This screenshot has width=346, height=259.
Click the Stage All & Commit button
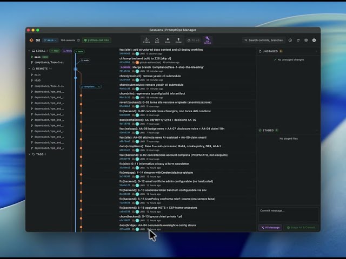[x=301, y=228]
